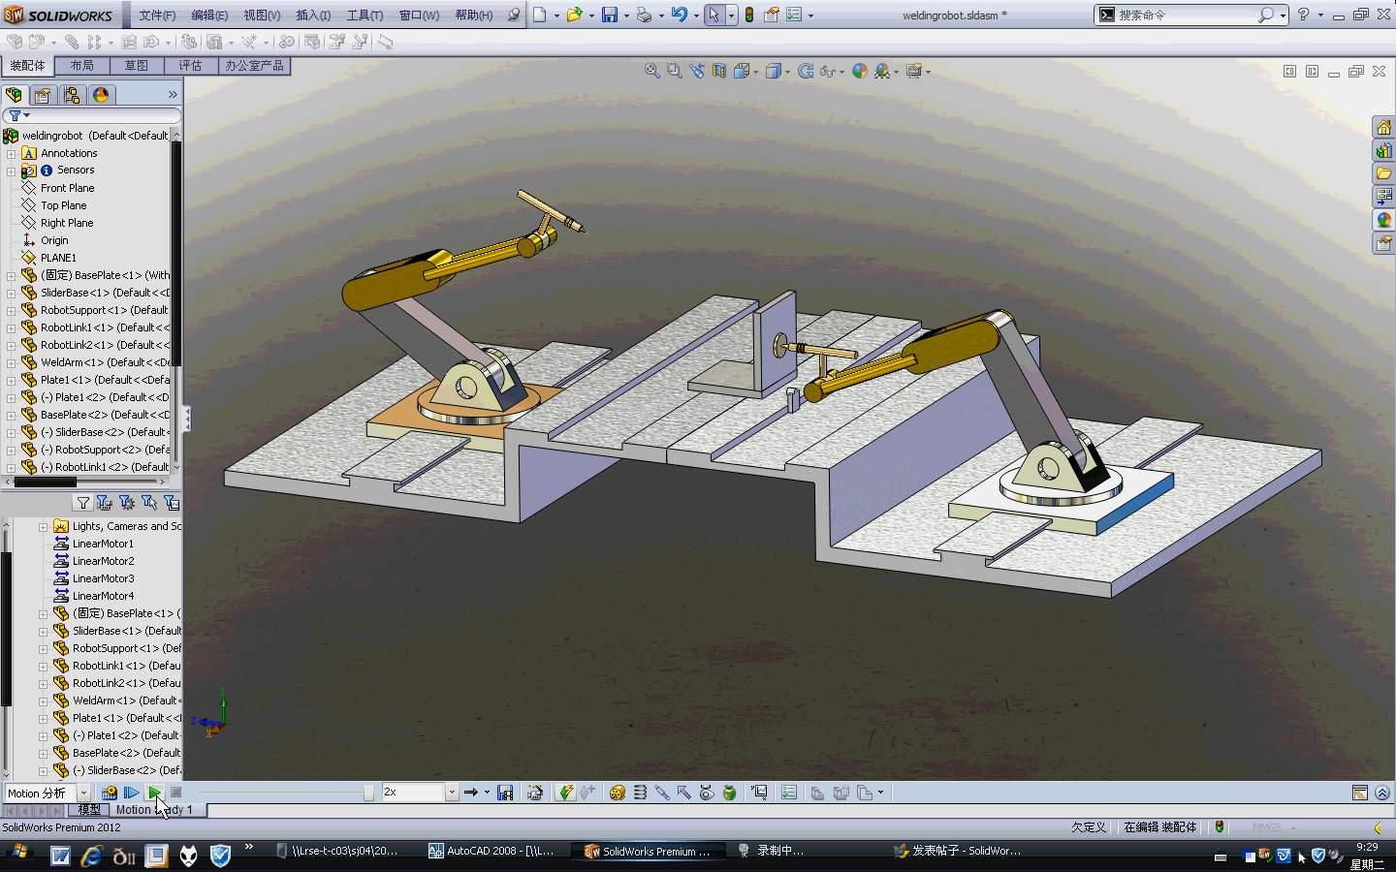The height and width of the screenshot is (872, 1396).
Task: Open the Motion 分析 study type dropdown
Action: click(x=83, y=793)
